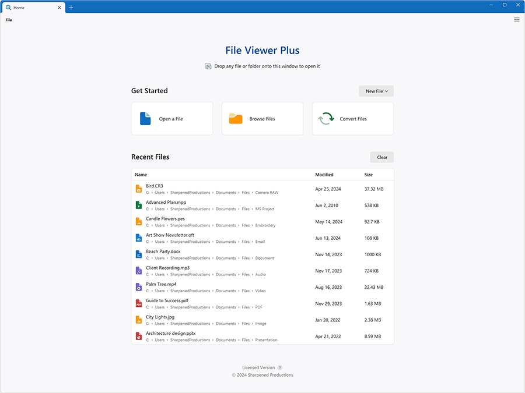
Task: Open Architecture design.pptx file name
Action: point(170,333)
